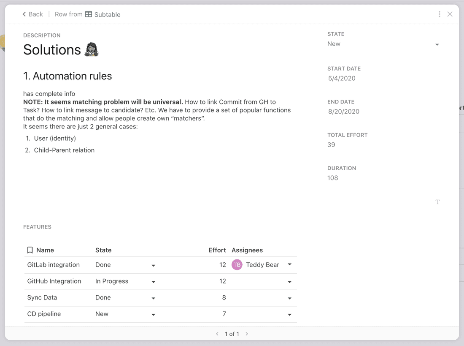Click the previous page arrow below the table

(x=218, y=334)
